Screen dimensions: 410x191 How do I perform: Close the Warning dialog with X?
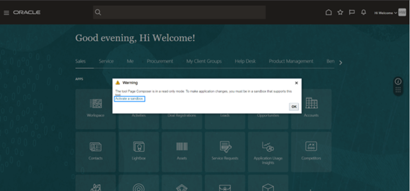pyautogui.click(x=296, y=83)
